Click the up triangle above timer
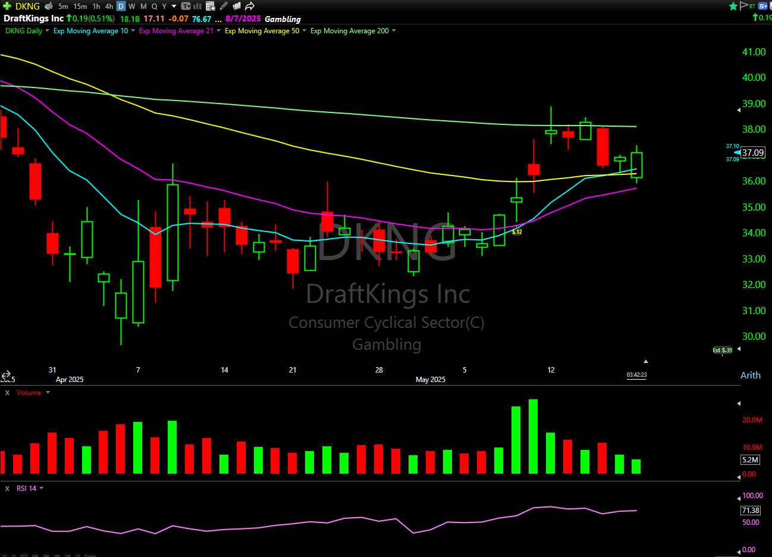Screen dimensions: 772x557 [x=646, y=361]
